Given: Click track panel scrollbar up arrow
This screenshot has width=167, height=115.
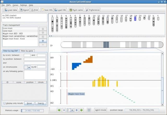Looking at the screenshot, I should click(x=162, y=54).
